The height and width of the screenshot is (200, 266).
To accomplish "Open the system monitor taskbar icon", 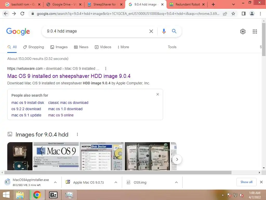I will point(69,195).
